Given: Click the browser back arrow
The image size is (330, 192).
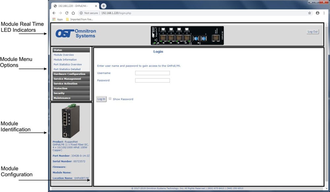Looking at the screenshot, I should 54,13.
